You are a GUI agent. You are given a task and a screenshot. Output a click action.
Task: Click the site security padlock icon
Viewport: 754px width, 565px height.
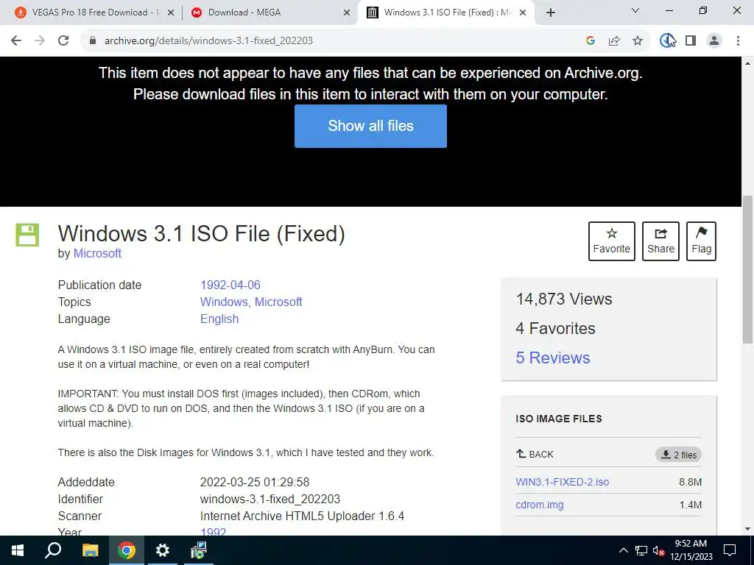pyautogui.click(x=93, y=41)
